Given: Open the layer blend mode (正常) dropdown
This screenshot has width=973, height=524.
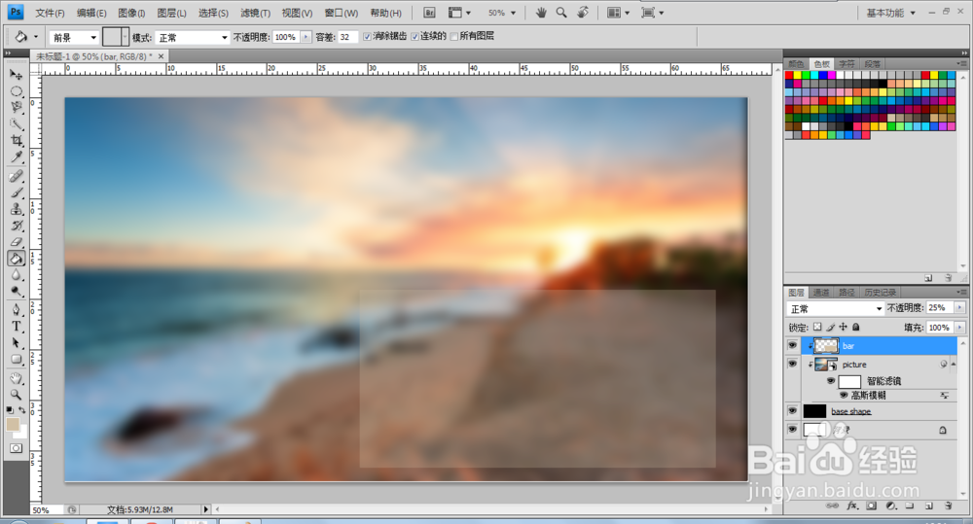Looking at the screenshot, I should tap(835, 308).
